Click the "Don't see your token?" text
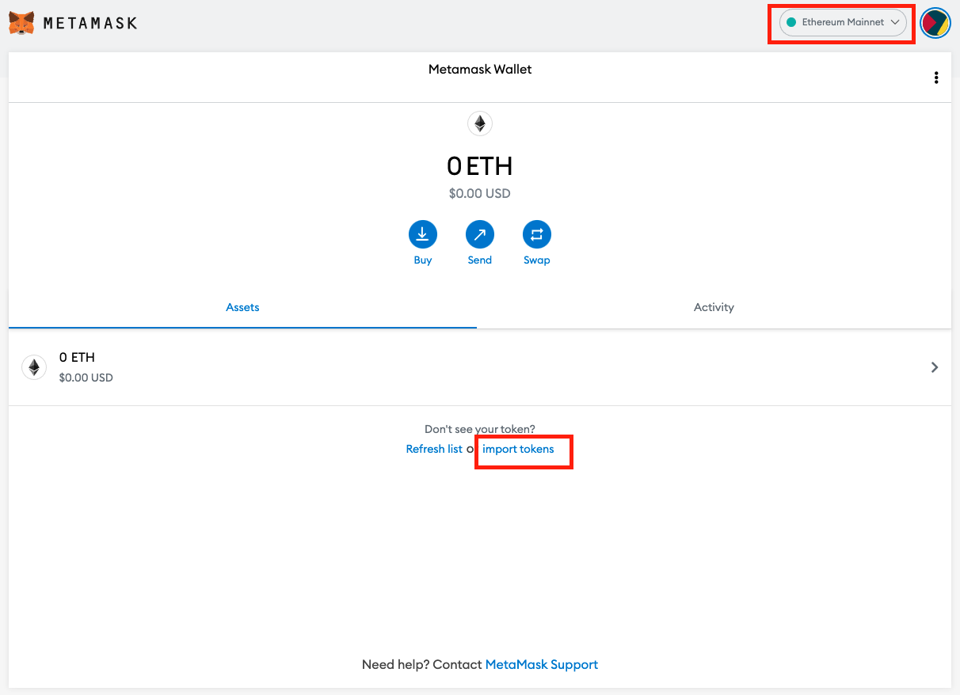 pos(480,429)
